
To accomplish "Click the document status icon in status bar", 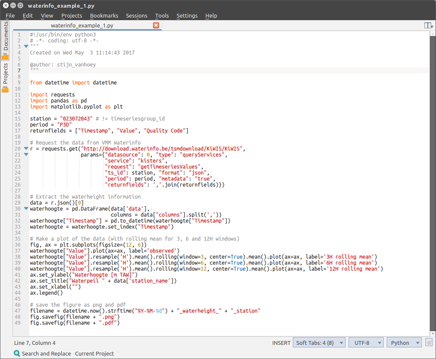I will pos(429,343).
